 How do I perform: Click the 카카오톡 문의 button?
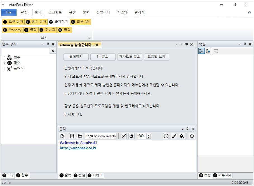pos(130,57)
